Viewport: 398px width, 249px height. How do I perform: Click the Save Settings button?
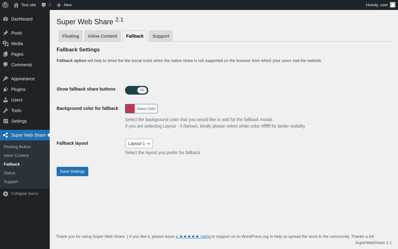click(72, 171)
